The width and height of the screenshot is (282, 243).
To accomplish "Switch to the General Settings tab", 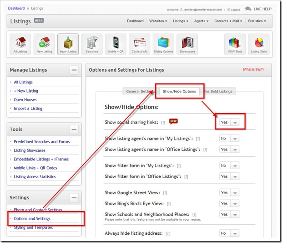I will (x=141, y=91).
